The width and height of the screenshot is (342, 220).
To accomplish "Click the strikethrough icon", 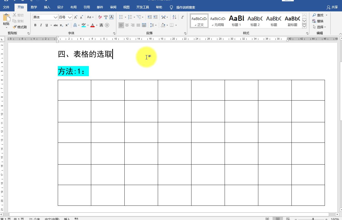I will click(55, 25).
